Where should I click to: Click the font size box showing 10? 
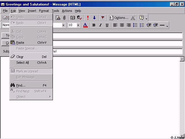tap(72, 25)
